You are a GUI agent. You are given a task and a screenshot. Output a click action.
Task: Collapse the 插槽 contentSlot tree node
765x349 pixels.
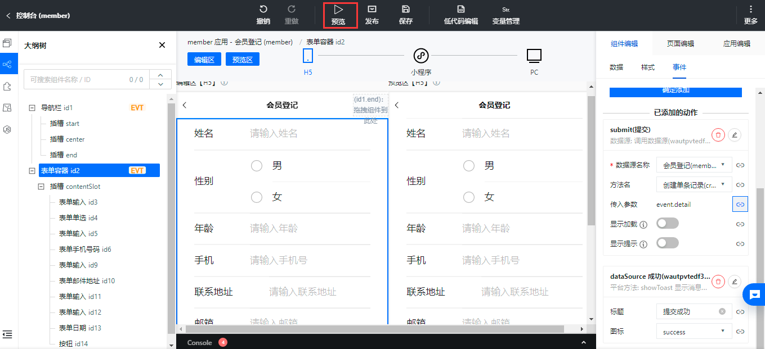click(41, 186)
